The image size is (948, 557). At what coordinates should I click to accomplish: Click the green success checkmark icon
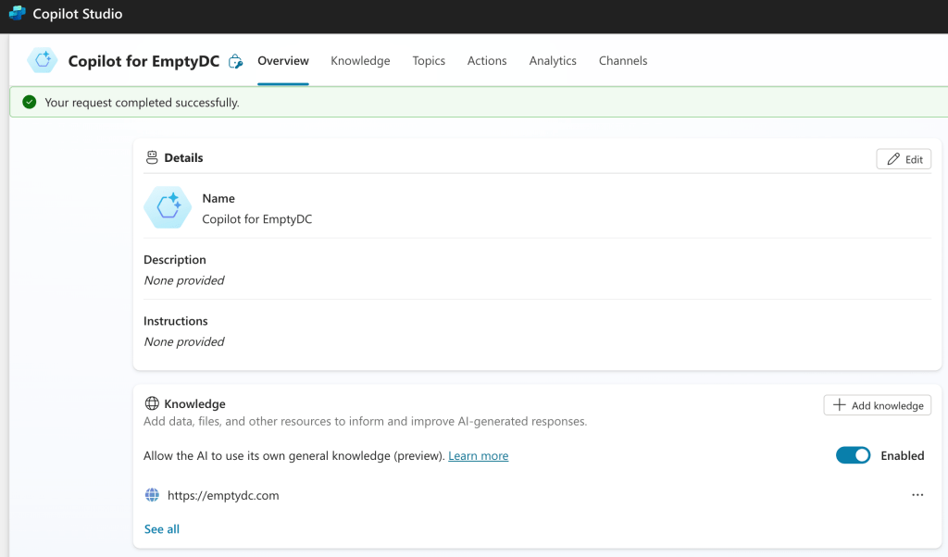tap(30, 103)
